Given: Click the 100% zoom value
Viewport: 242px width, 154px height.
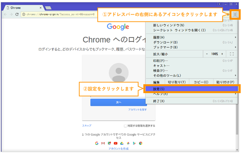Looking at the screenshot, I should click(x=214, y=54).
